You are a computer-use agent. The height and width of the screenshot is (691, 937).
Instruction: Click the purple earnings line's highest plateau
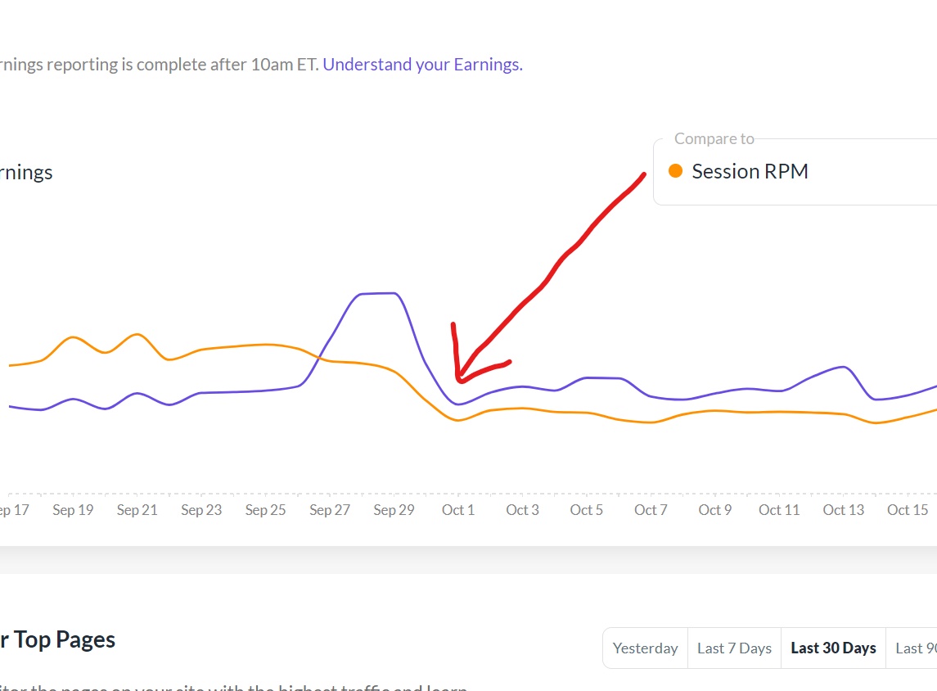click(x=377, y=293)
